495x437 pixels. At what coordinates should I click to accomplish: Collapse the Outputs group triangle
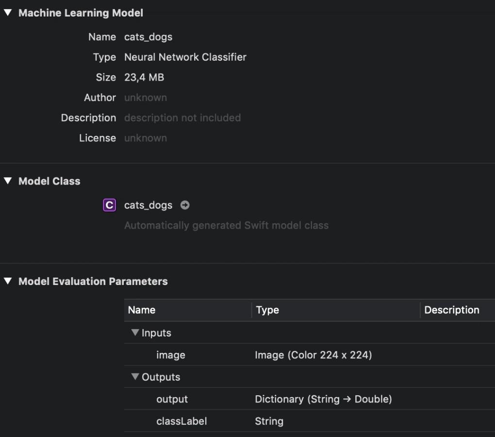click(135, 377)
